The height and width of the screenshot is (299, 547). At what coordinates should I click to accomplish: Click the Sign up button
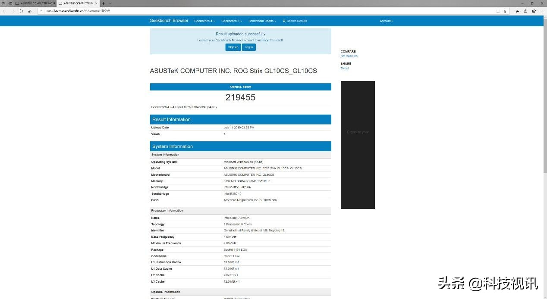click(233, 47)
